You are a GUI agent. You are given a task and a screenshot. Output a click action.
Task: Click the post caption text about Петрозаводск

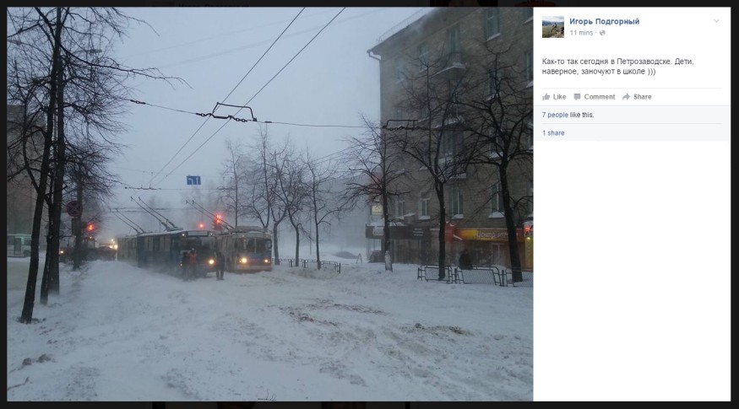(x=617, y=67)
